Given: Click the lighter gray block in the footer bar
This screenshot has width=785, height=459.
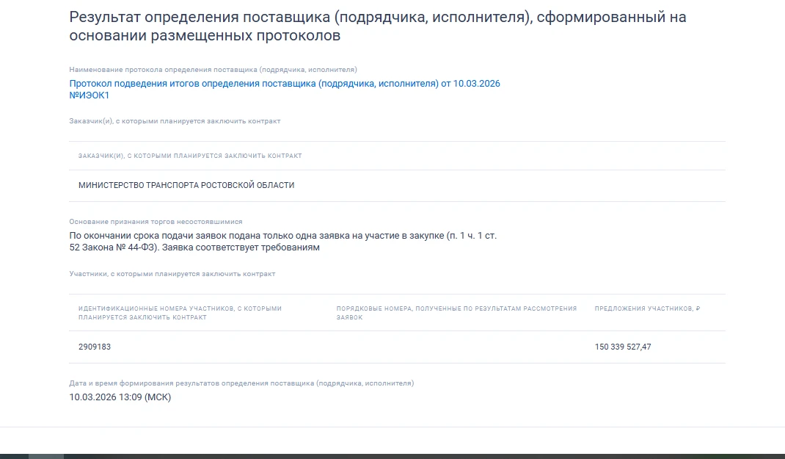Looking at the screenshot, I should tap(46, 456).
